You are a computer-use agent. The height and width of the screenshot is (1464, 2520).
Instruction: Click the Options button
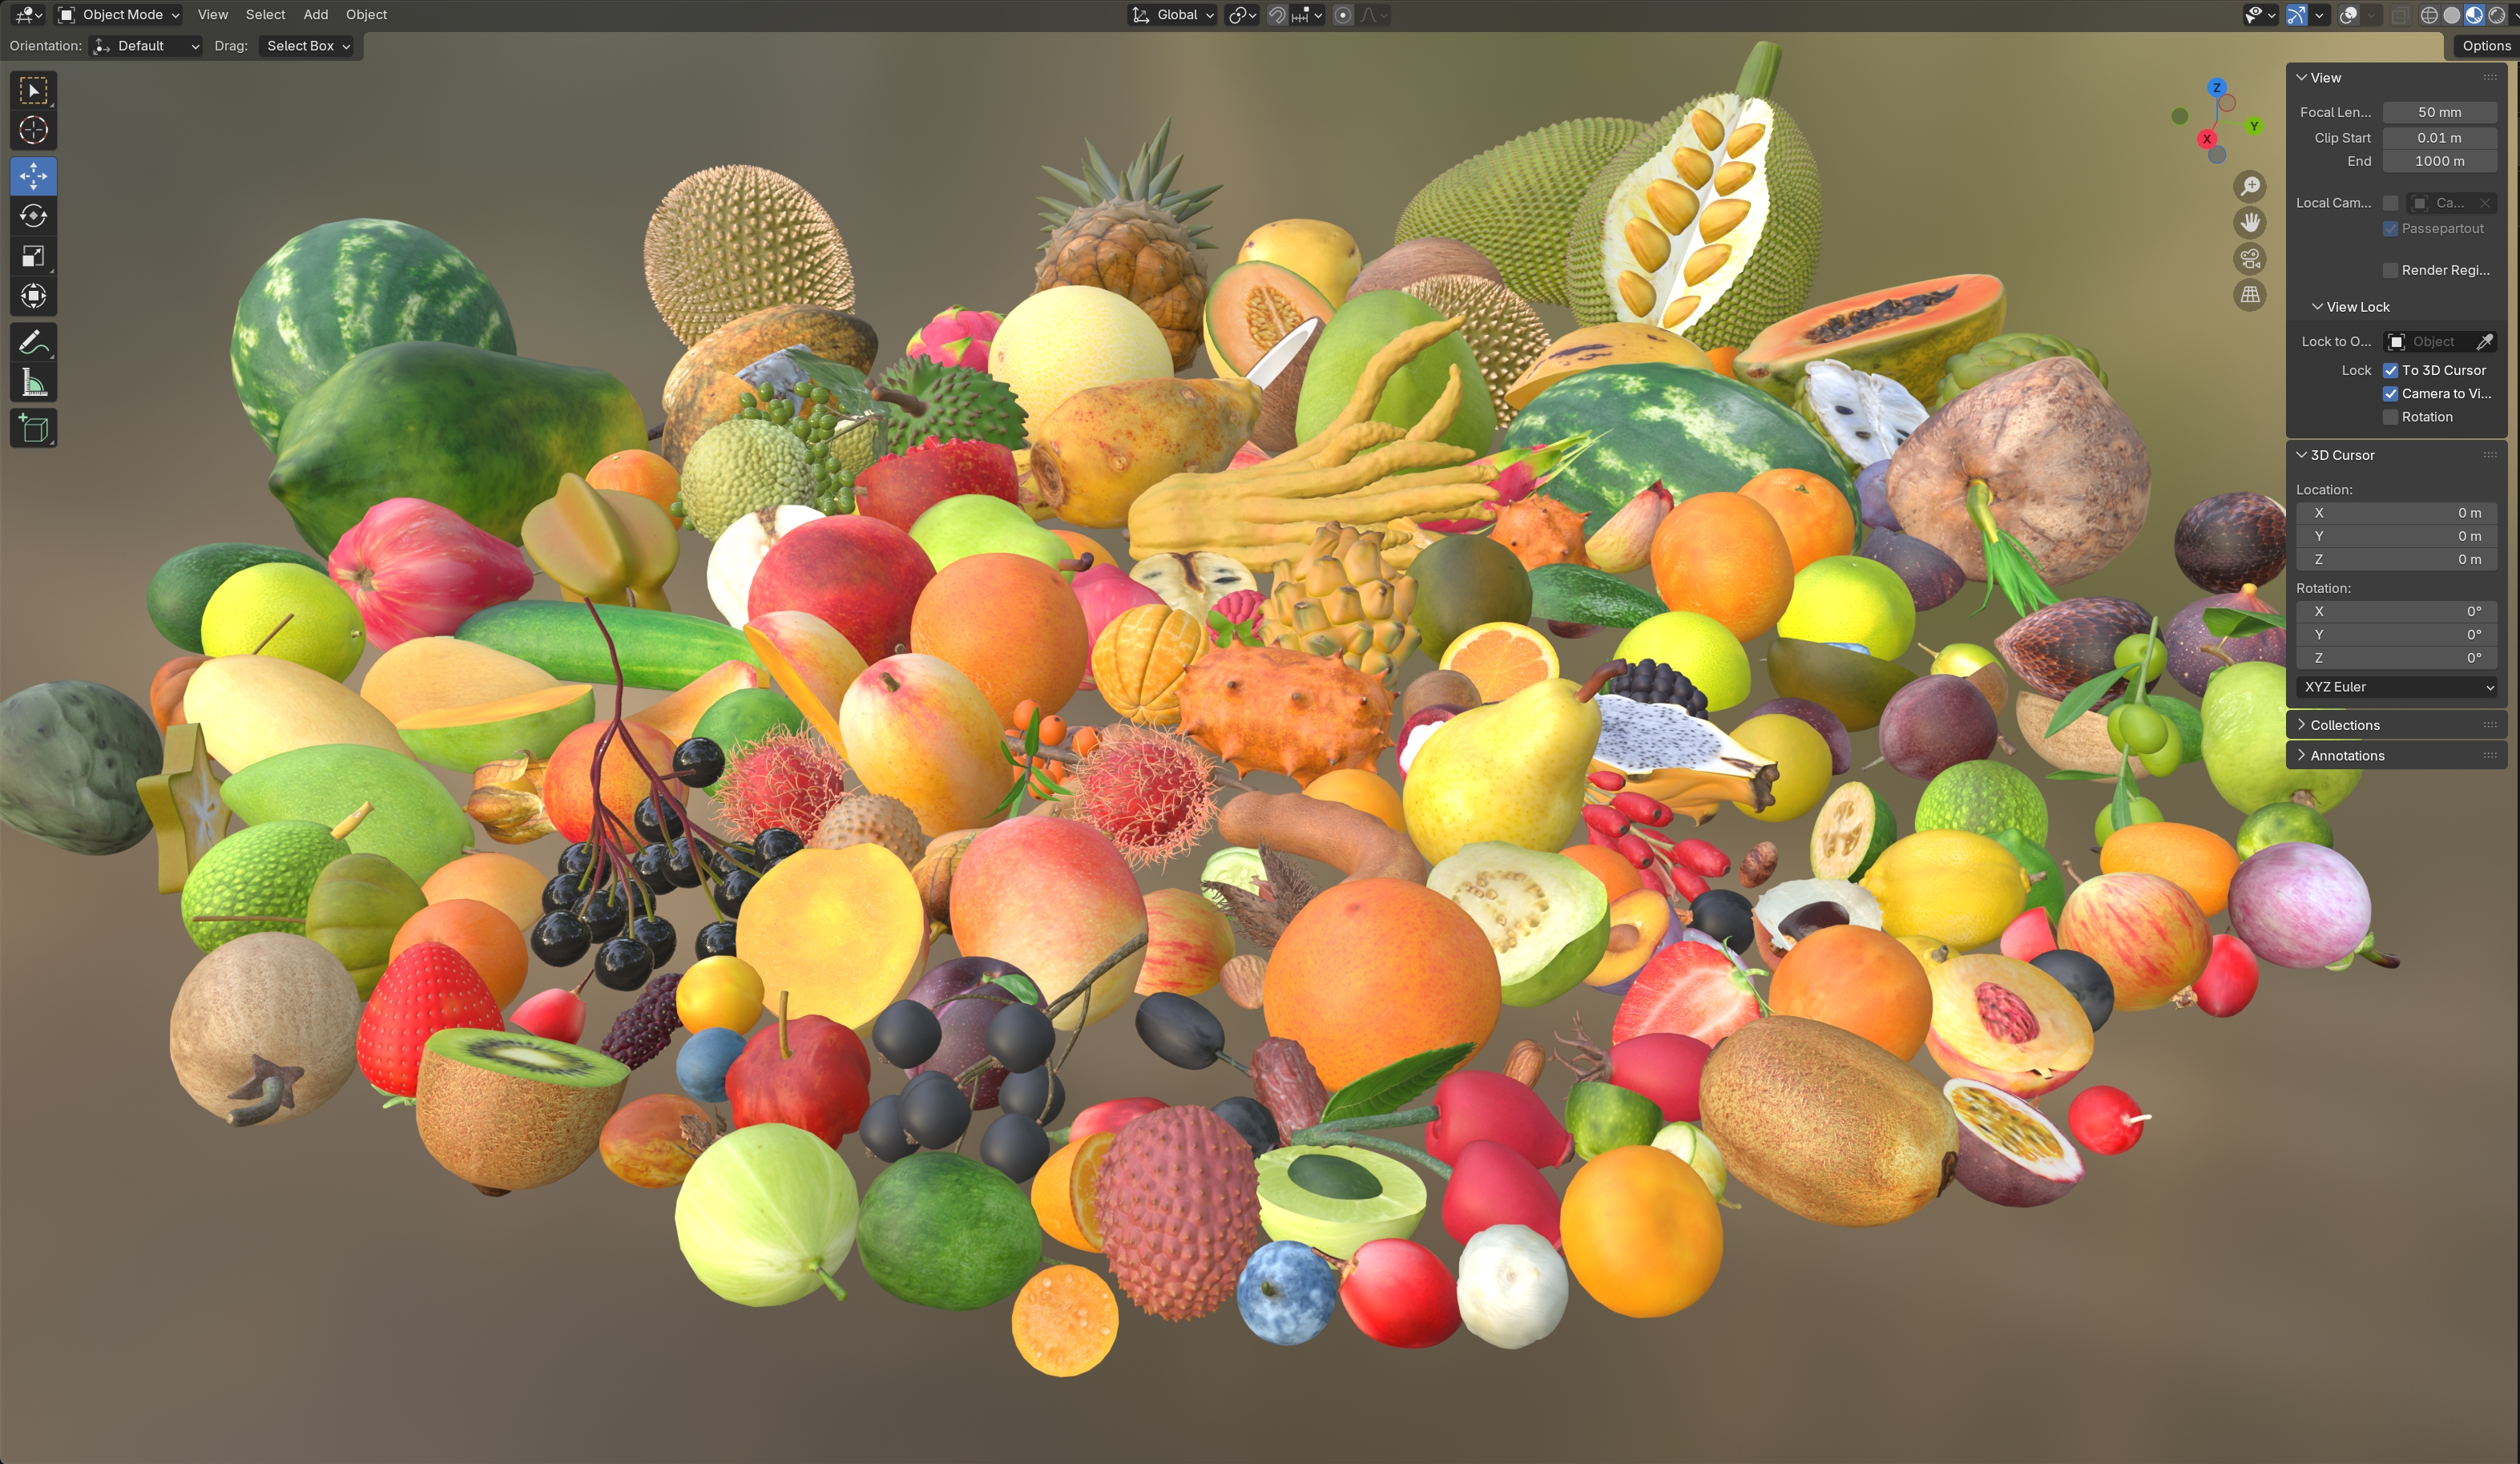click(x=2485, y=46)
